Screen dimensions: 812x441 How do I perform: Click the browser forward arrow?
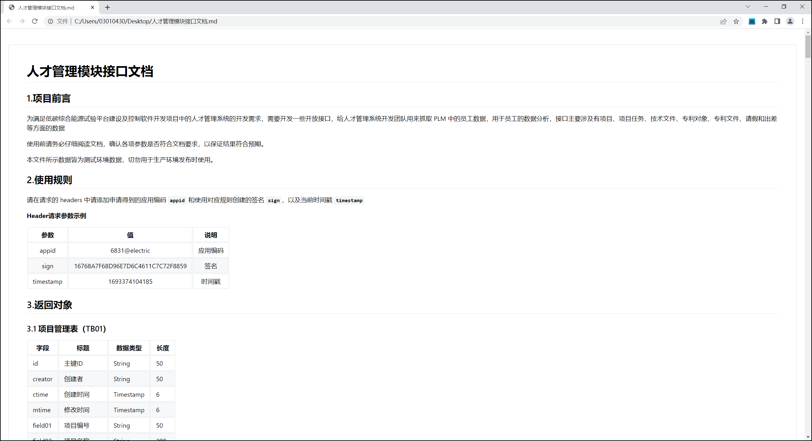pos(22,21)
